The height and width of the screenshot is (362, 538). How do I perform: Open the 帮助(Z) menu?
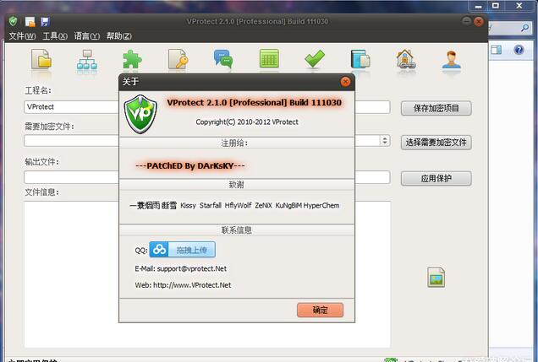tap(118, 36)
